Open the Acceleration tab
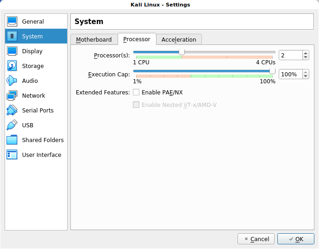319x249 pixels. click(179, 39)
